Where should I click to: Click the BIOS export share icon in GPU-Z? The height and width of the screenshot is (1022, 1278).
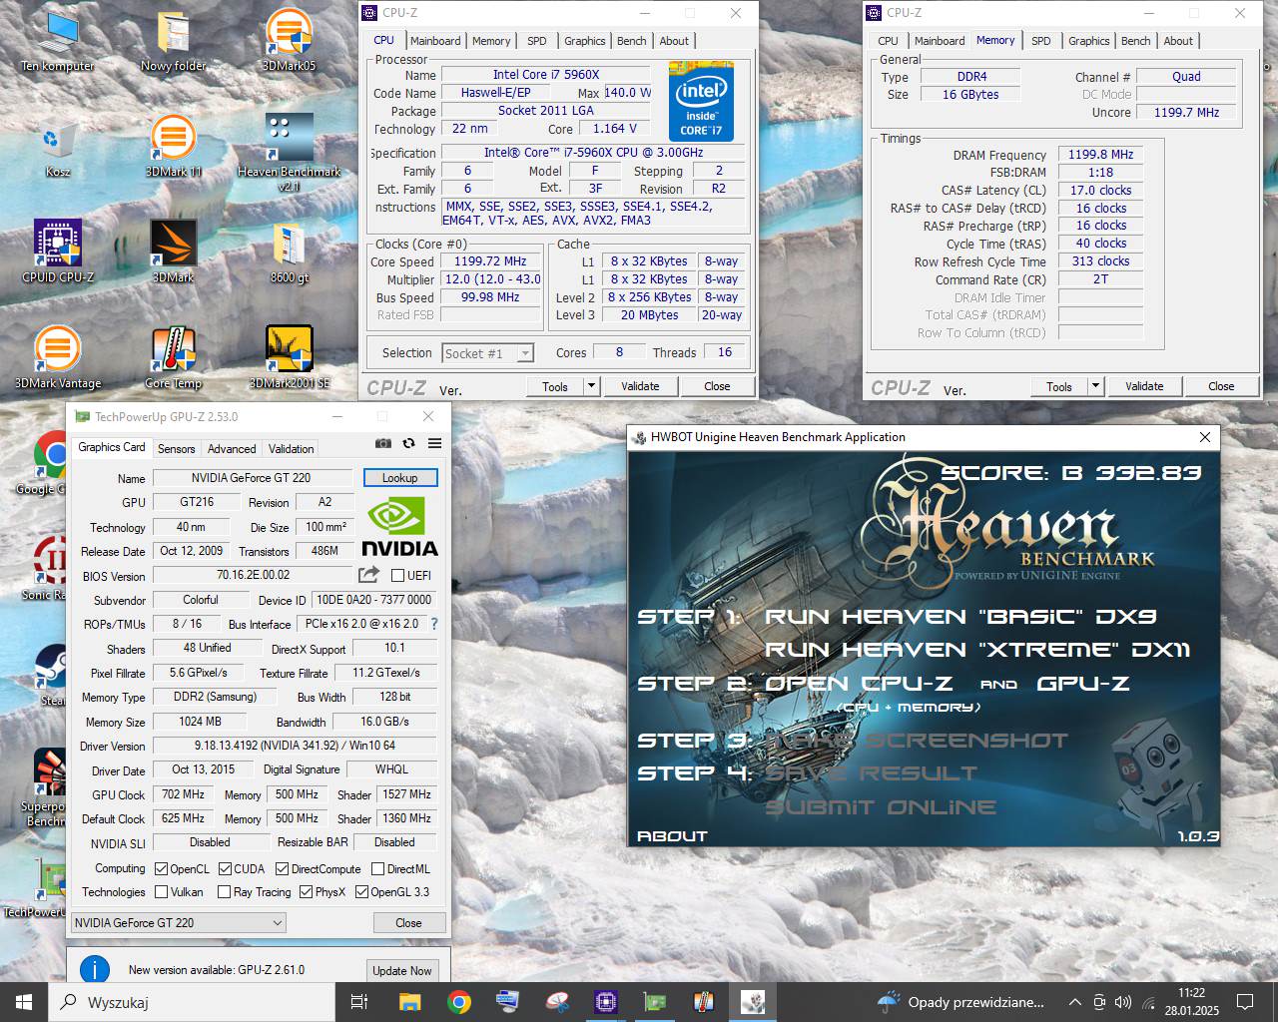click(x=368, y=575)
